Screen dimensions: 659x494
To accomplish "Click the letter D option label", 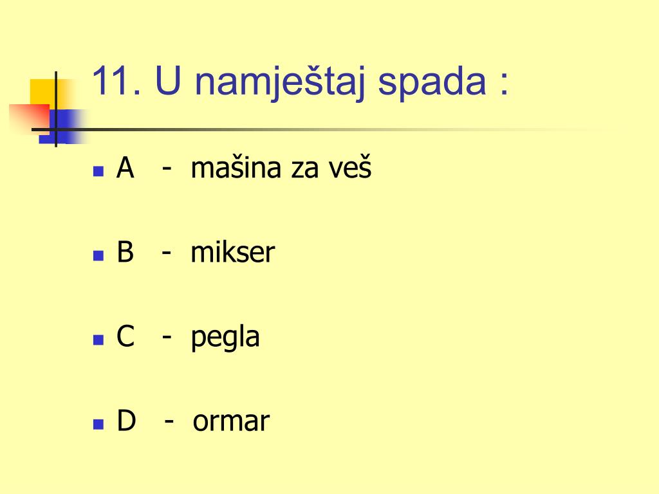I will point(126,421).
